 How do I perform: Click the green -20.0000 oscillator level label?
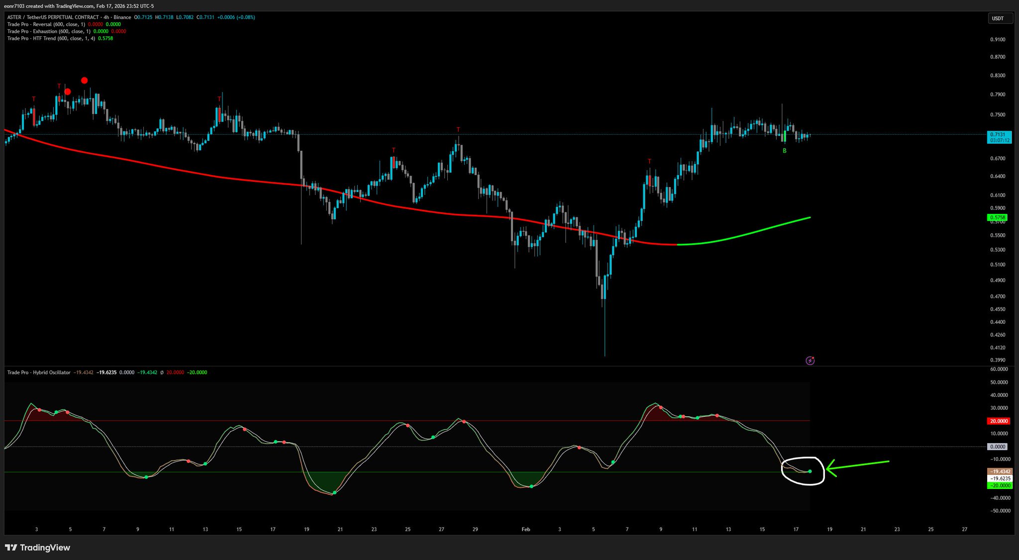(x=999, y=485)
